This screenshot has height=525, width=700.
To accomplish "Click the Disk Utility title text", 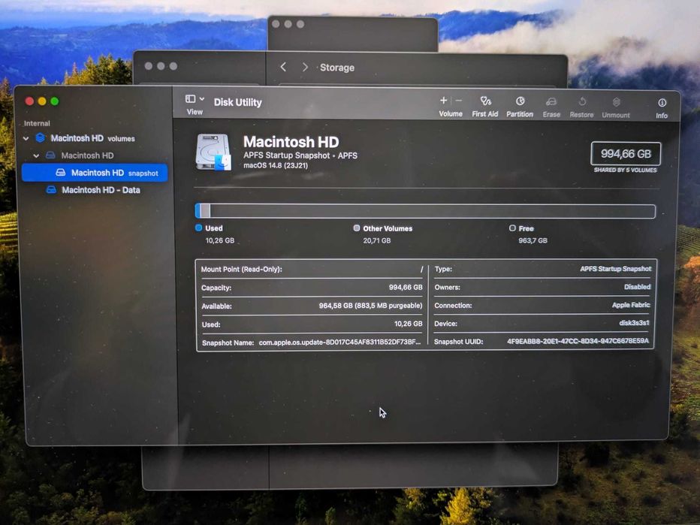I will 237,103.
